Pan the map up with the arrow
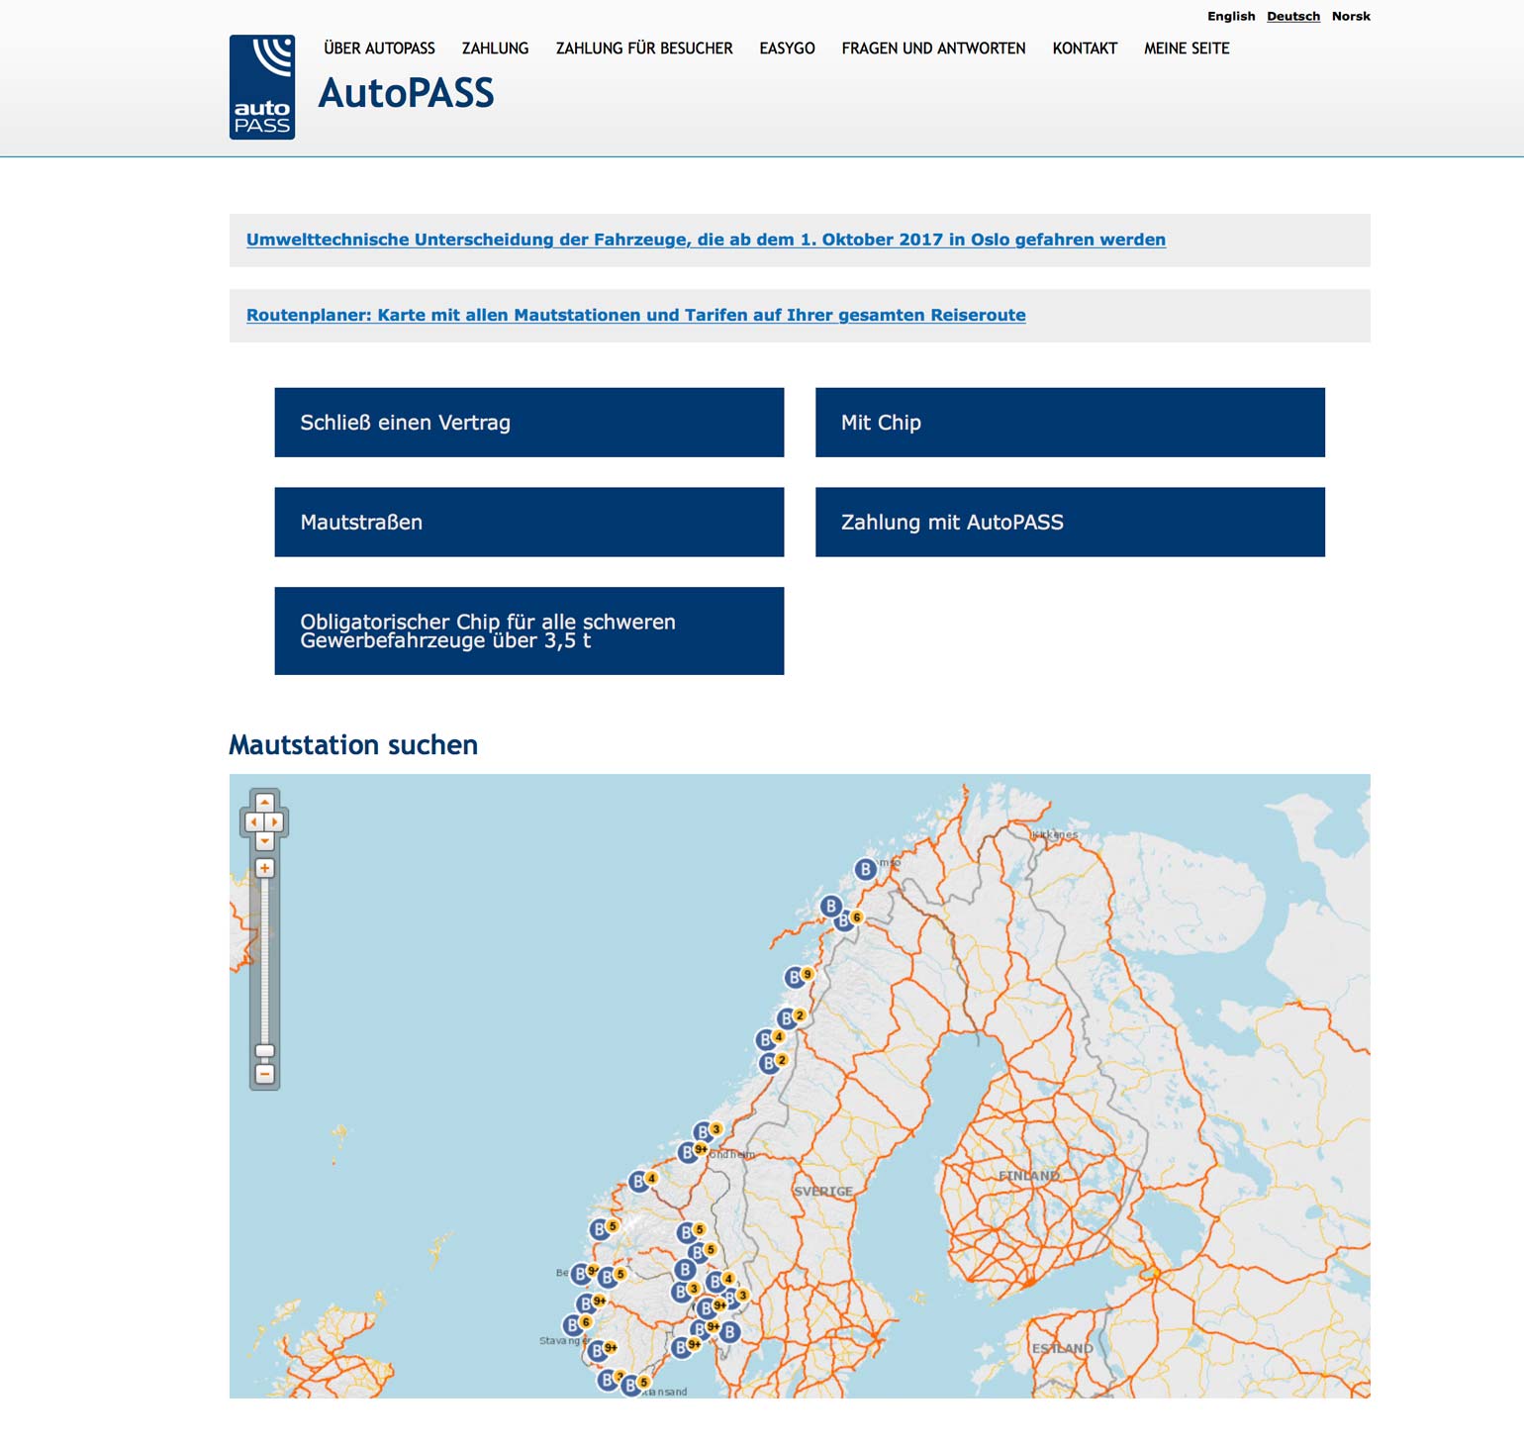The height and width of the screenshot is (1447, 1524). pyautogui.click(x=264, y=803)
